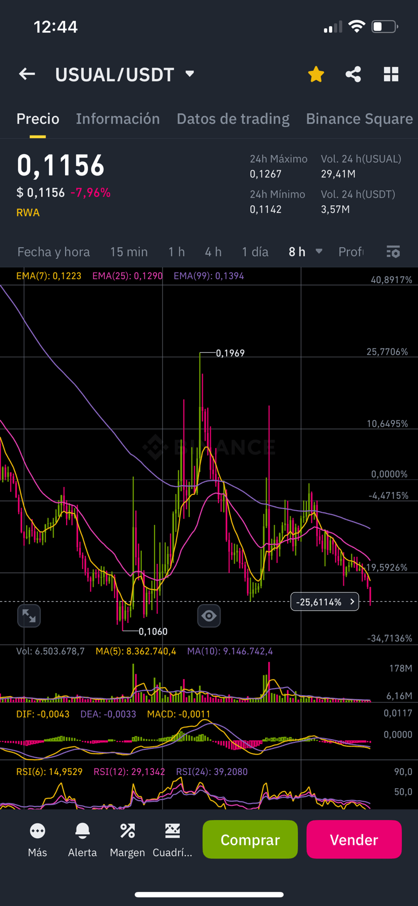Image resolution: width=418 pixels, height=906 pixels.
Task: Tap the green Comprar button
Action: tap(250, 839)
